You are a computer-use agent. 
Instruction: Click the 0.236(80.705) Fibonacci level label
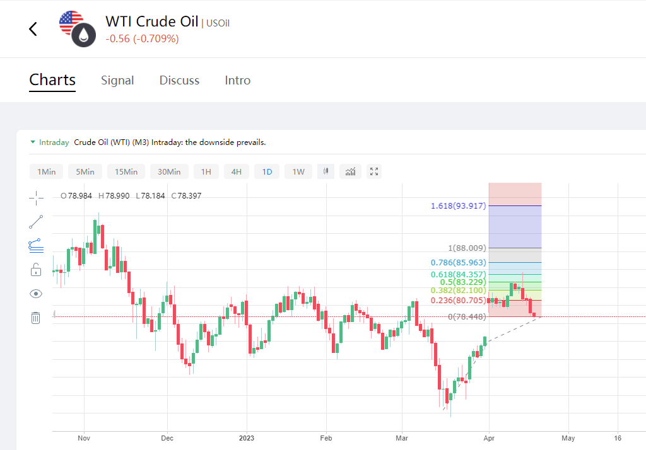[x=459, y=301]
